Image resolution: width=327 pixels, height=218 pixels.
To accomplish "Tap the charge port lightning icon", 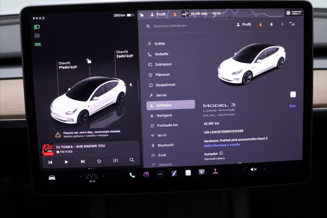I will [131, 85].
